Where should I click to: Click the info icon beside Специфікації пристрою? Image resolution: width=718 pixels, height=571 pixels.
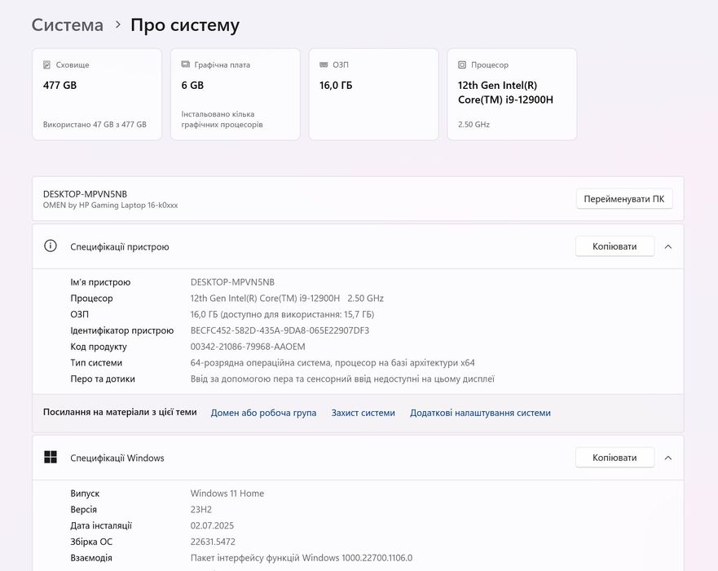51,246
